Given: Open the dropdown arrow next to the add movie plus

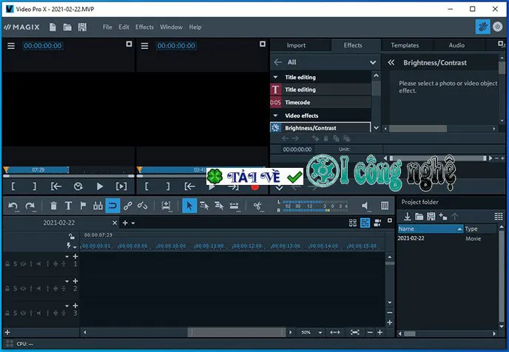Looking at the screenshot, I should pyautogui.click(x=133, y=223).
